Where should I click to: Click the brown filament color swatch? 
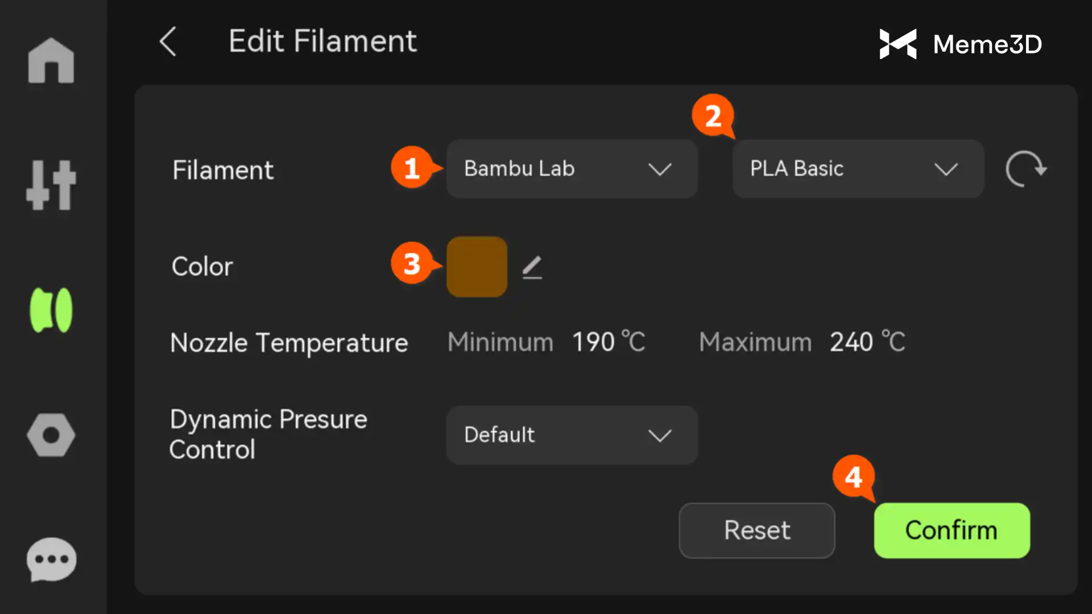pos(477,267)
